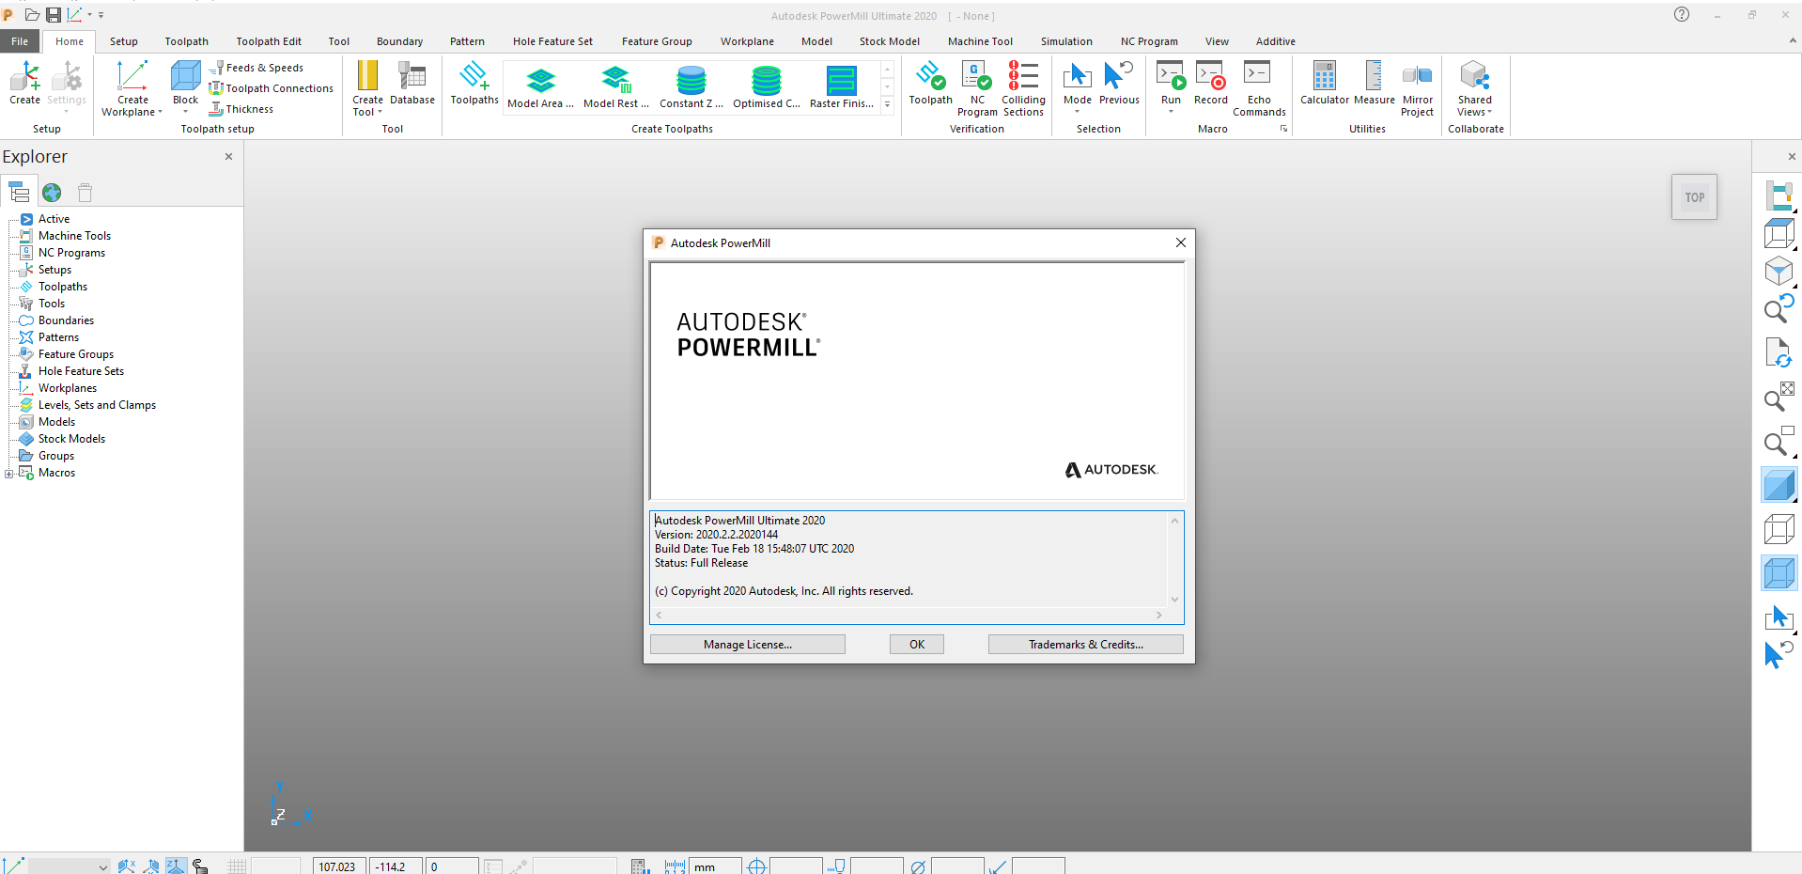Open Colliding Sections
Viewport: 1802px width, 874px height.
1023,88
